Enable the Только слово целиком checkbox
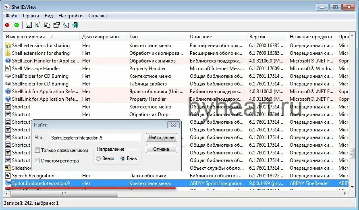The image size is (359, 210). [37, 150]
